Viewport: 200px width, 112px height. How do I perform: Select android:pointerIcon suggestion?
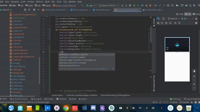87,66
